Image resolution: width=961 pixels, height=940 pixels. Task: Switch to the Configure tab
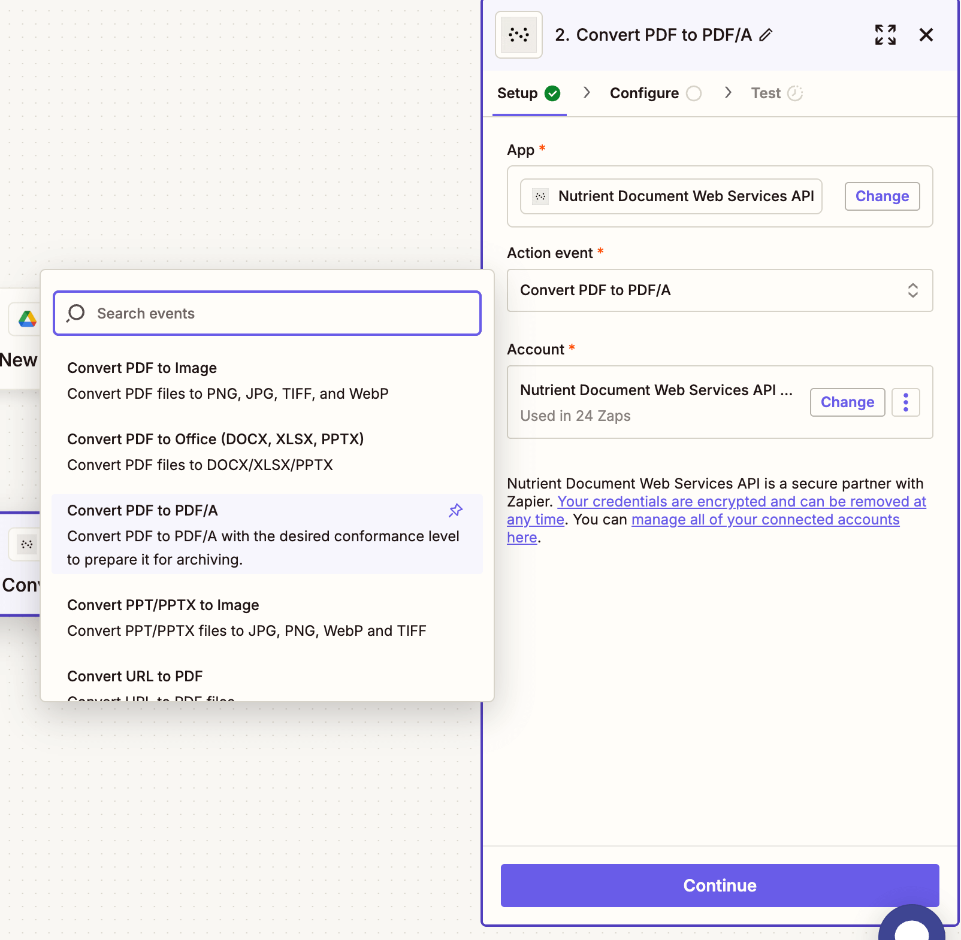(644, 93)
